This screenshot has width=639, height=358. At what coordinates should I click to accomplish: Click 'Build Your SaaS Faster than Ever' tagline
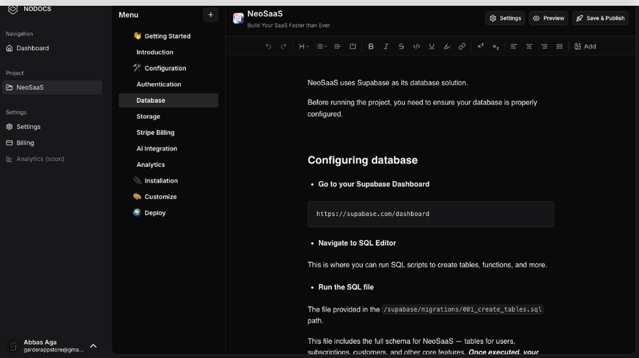[289, 26]
